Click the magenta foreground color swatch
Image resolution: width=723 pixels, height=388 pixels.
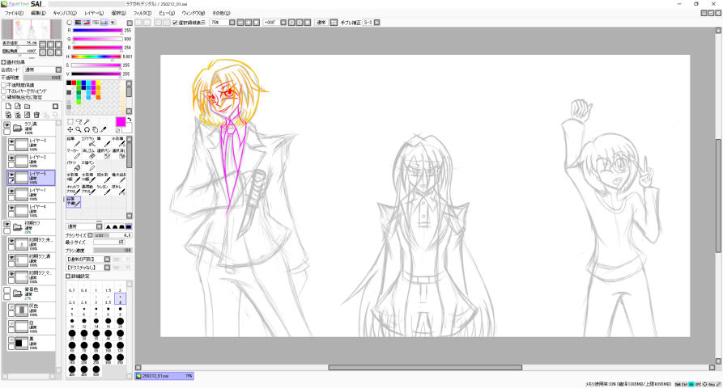pos(121,122)
